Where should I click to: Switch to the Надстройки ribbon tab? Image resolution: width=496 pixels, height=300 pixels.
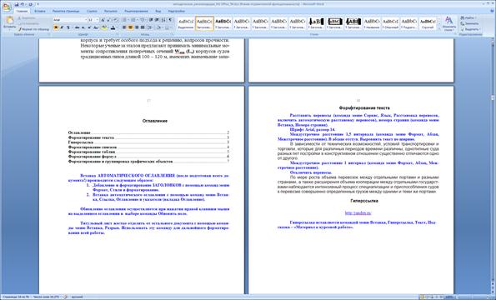(177, 11)
